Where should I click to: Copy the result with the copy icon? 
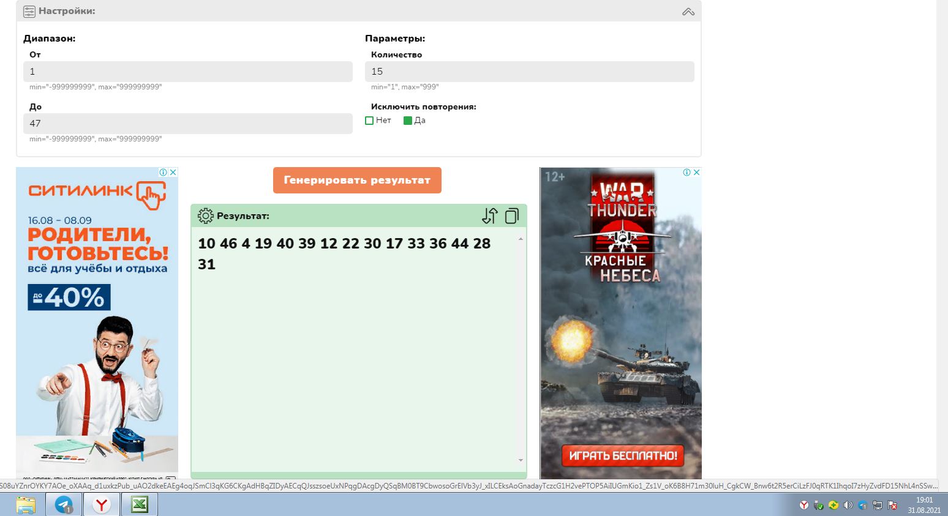point(512,215)
